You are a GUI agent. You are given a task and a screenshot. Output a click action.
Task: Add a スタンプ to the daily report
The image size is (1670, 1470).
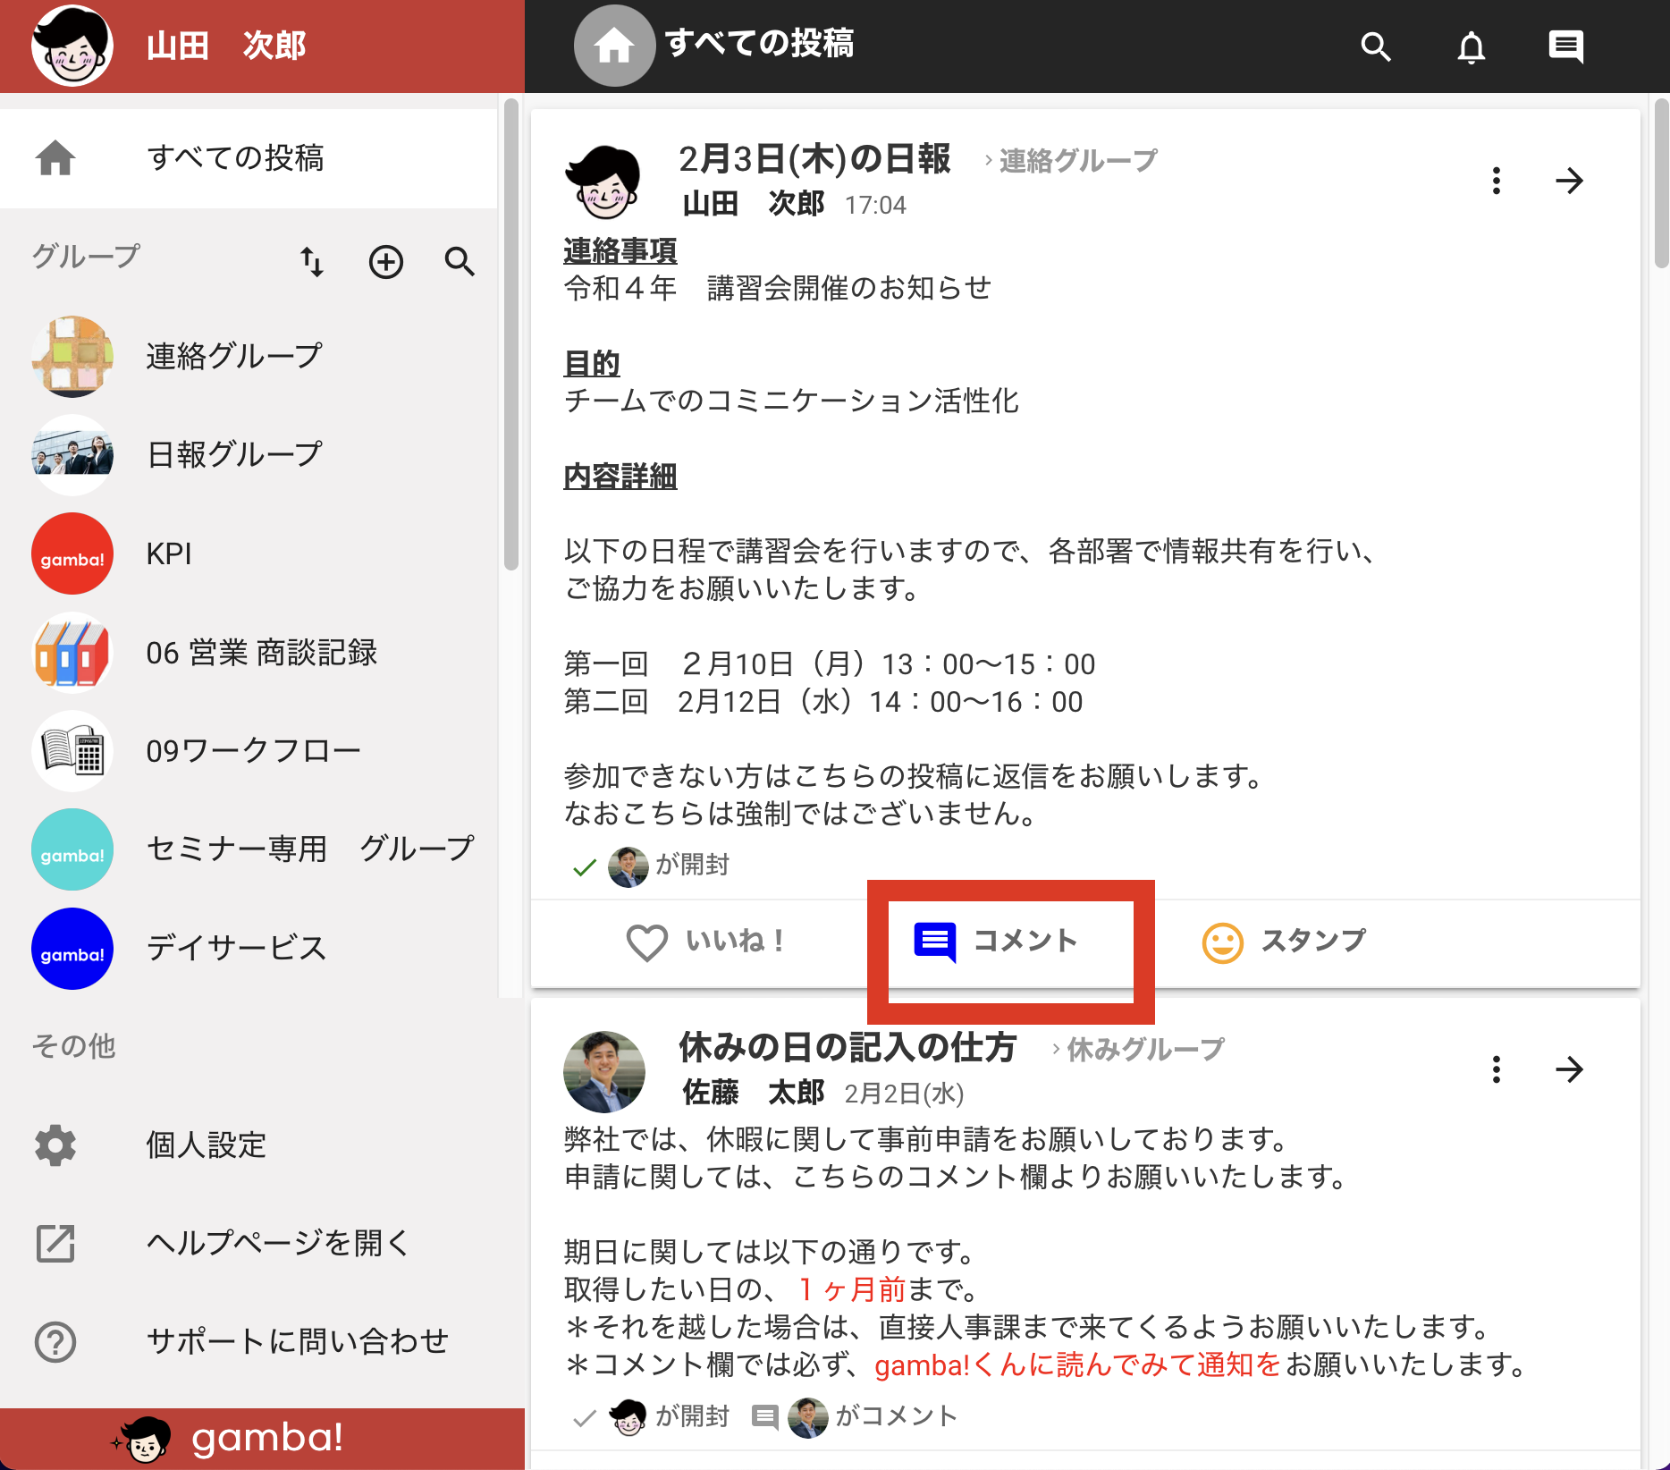pos(1284,942)
